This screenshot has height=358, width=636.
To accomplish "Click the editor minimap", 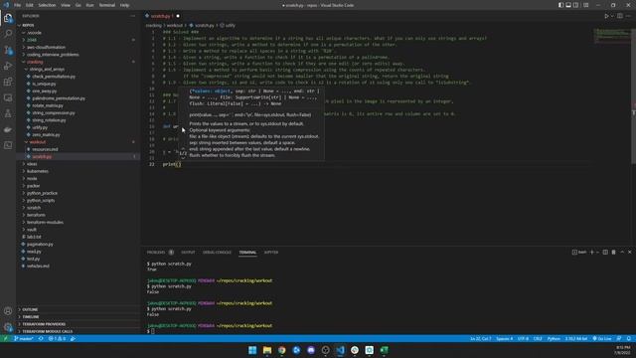I will (612, 36).
